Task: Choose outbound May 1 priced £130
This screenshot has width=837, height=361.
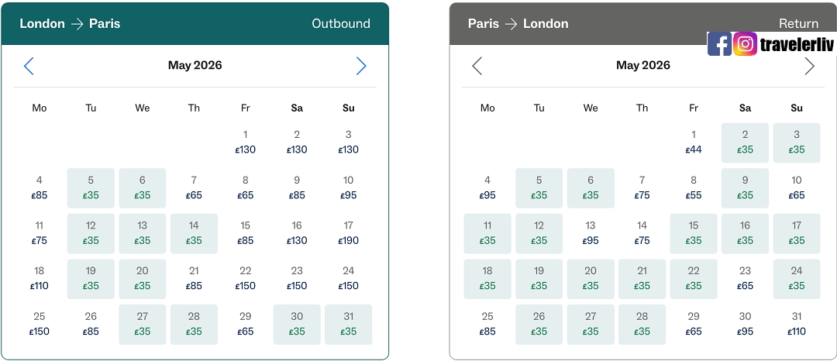Action: (x=245, y=143)
